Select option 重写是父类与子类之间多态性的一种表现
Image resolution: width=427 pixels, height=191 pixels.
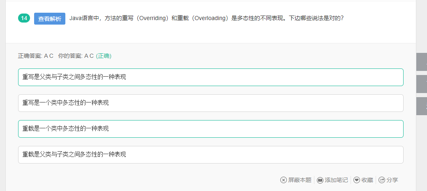click(210, 77)
